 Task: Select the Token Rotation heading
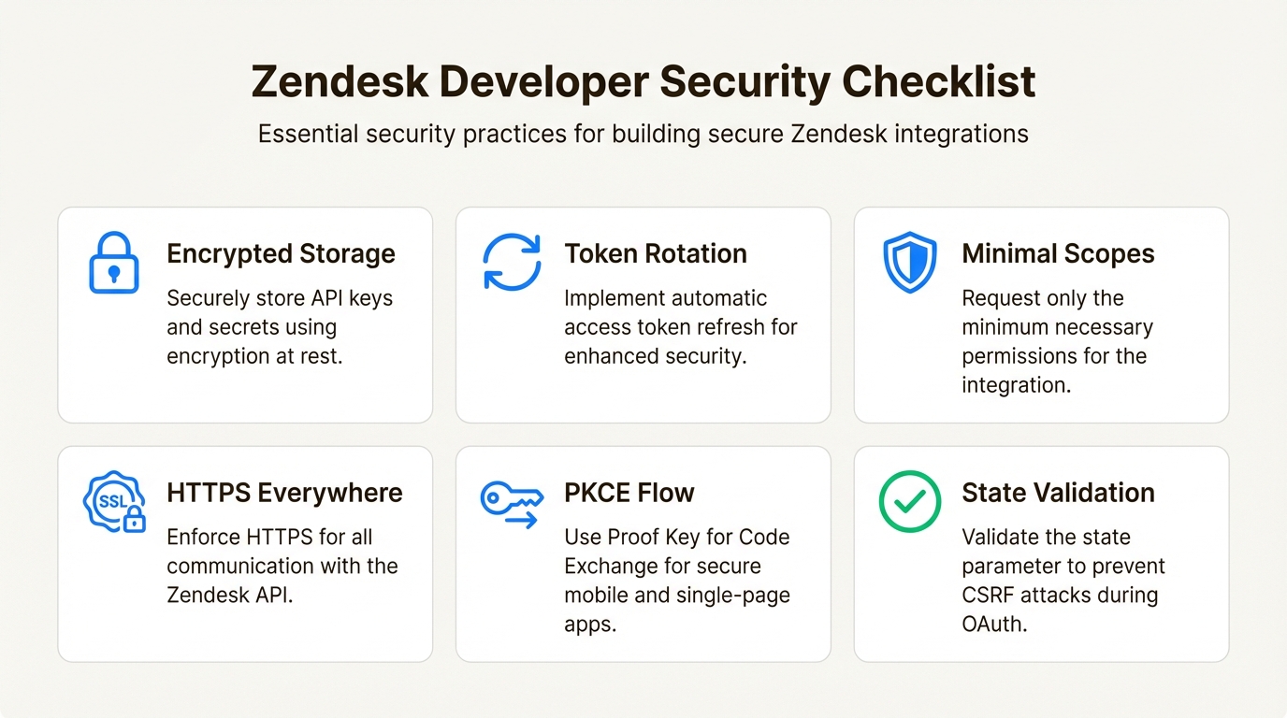[x=655, y=253]
